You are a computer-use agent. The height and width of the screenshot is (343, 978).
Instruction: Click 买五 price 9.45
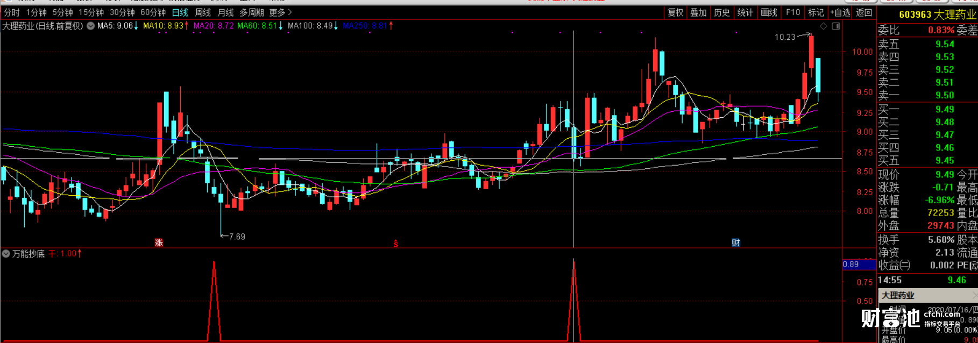tap(945, 161)
